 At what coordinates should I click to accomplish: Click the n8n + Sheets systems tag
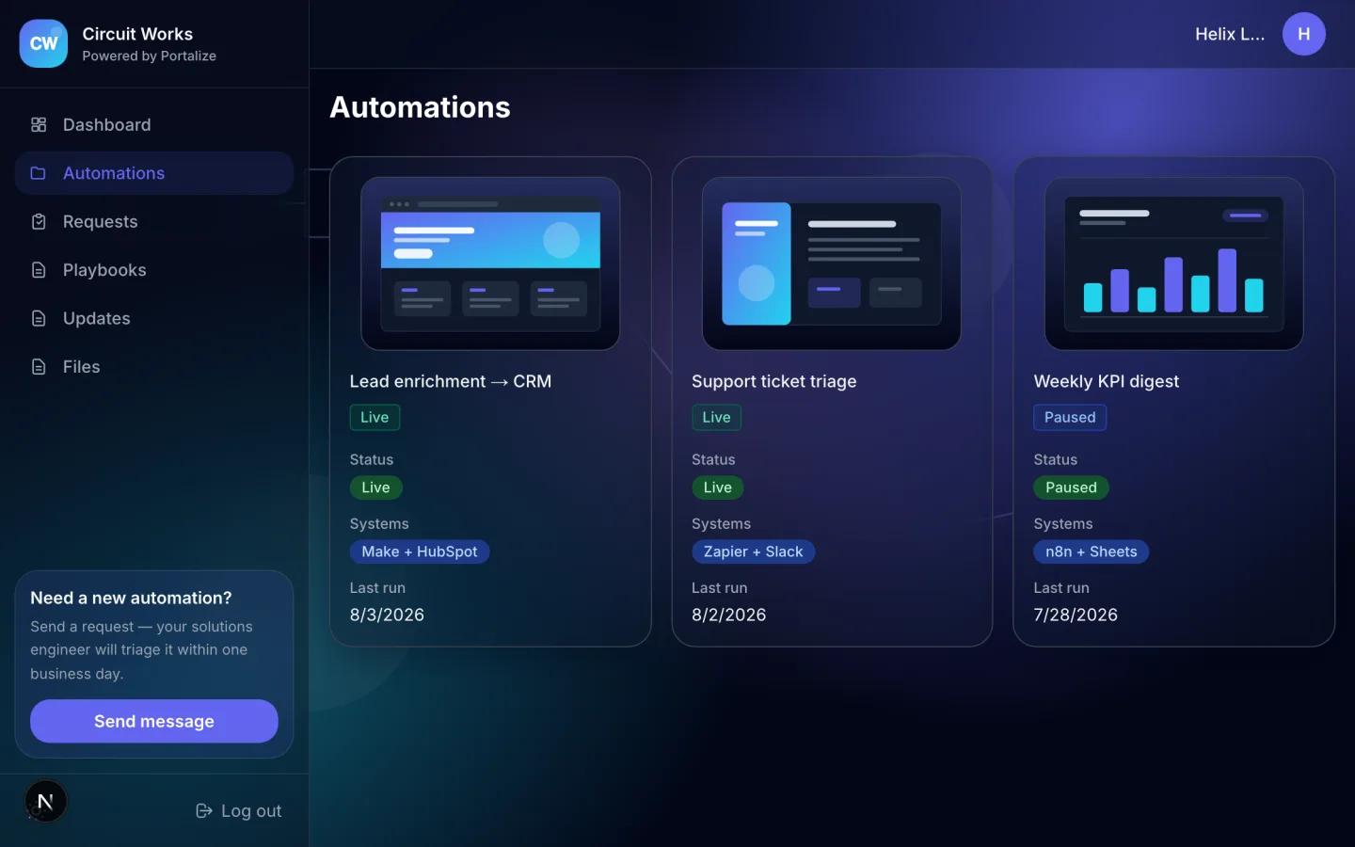coord(1091,551)
